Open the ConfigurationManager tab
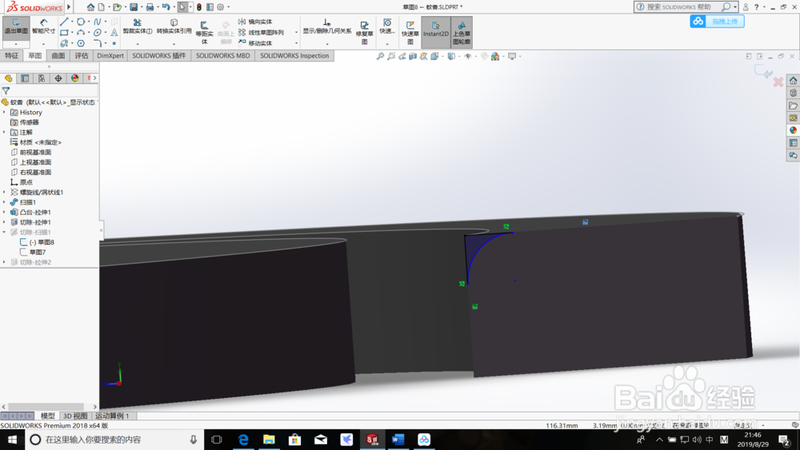The image size is (800, 450). 42,78
